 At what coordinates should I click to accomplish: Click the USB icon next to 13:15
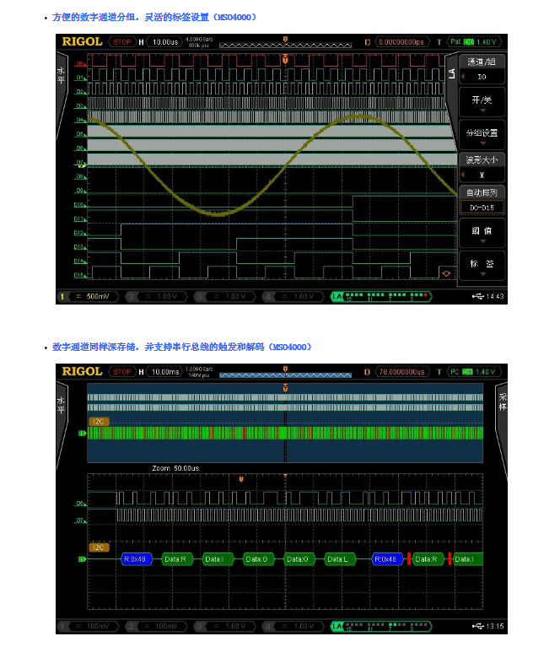[479, 626]
